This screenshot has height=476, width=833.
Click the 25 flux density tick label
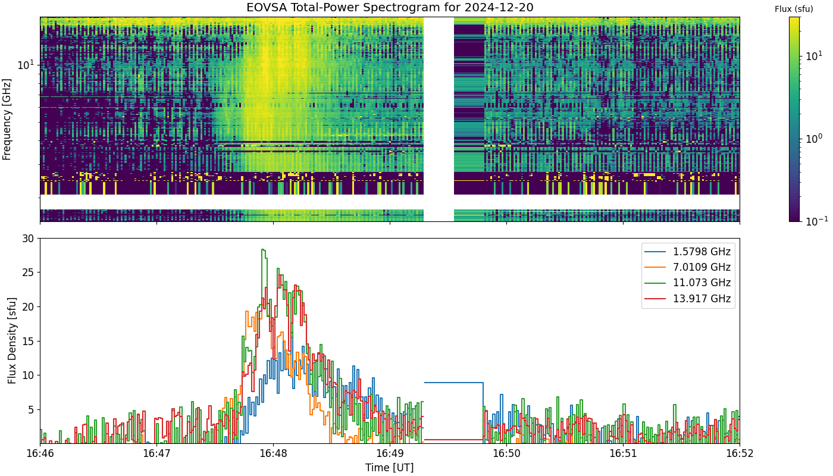[29, 273]
